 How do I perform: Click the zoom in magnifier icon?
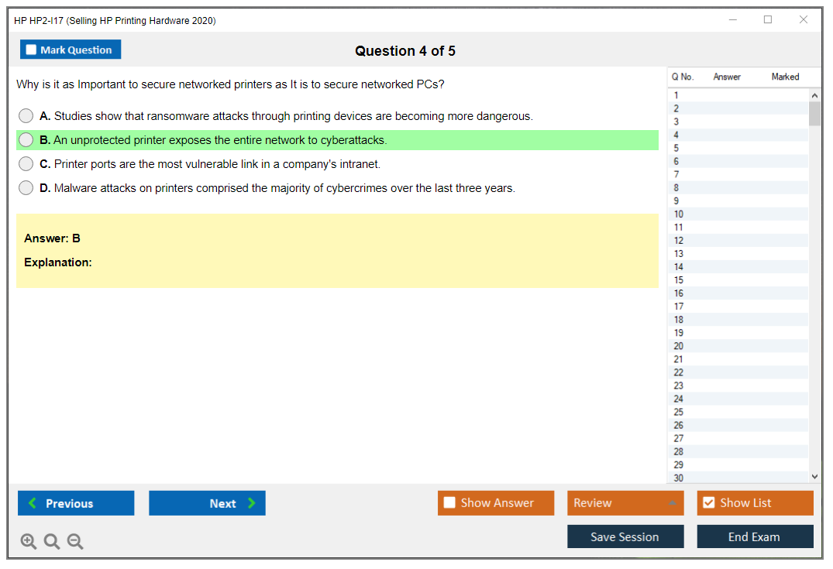tap(29, 542)
